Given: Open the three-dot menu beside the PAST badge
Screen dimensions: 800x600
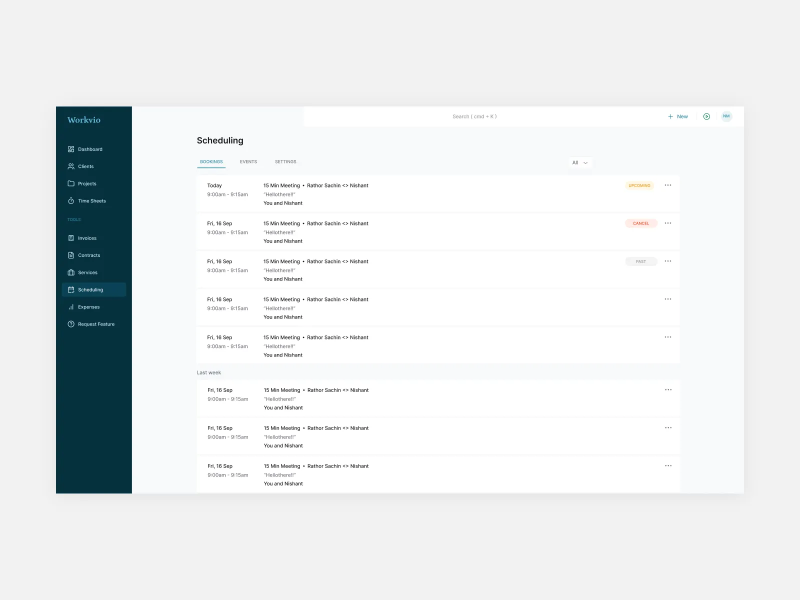Looking at the screenshot, I should pyautogui.click(x=668, y=261).
